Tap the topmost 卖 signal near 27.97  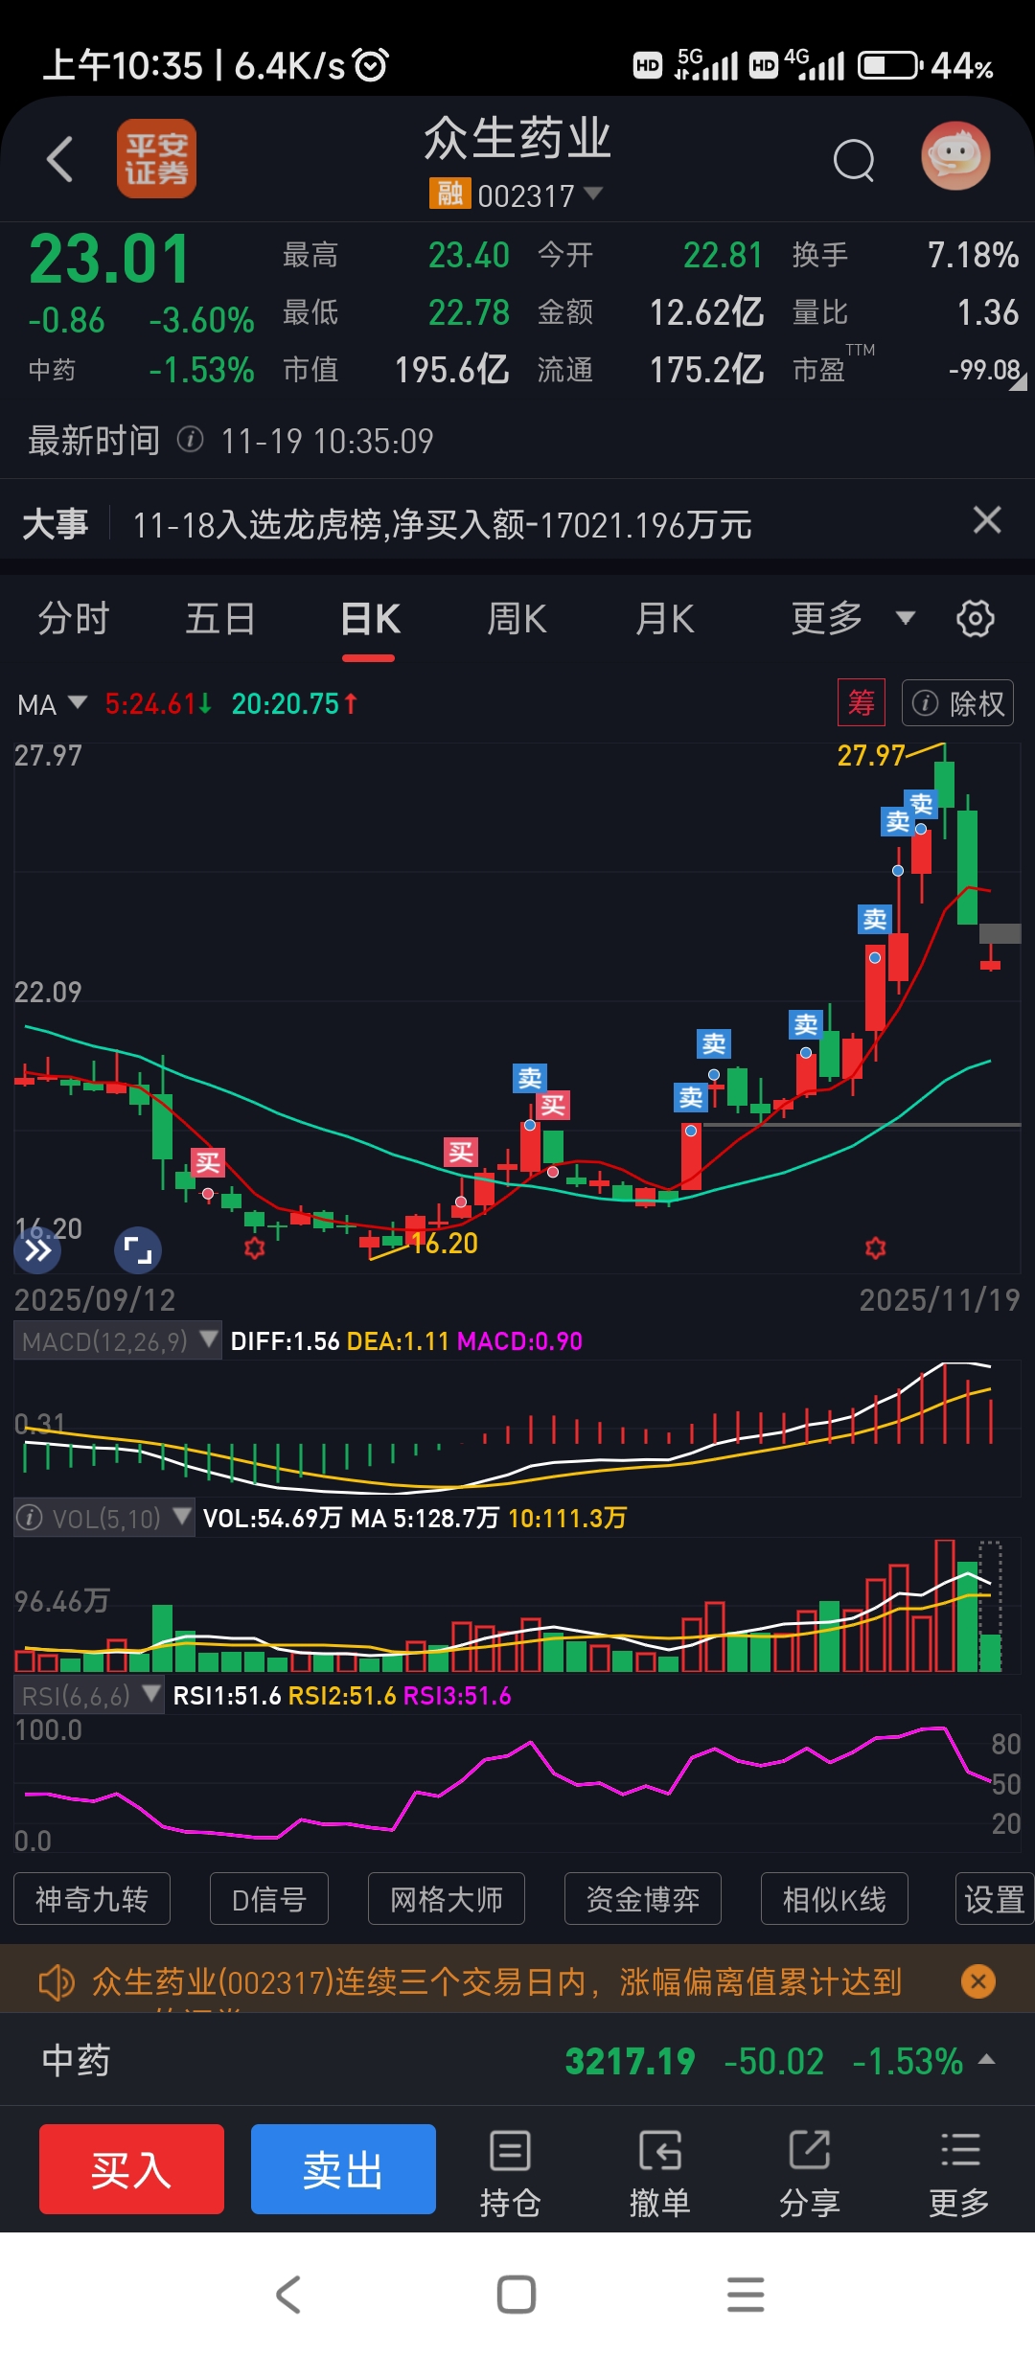921,804
